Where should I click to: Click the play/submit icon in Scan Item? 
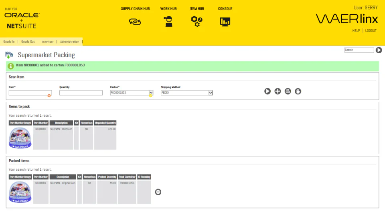pyautogui.click(x=267, y=91)
